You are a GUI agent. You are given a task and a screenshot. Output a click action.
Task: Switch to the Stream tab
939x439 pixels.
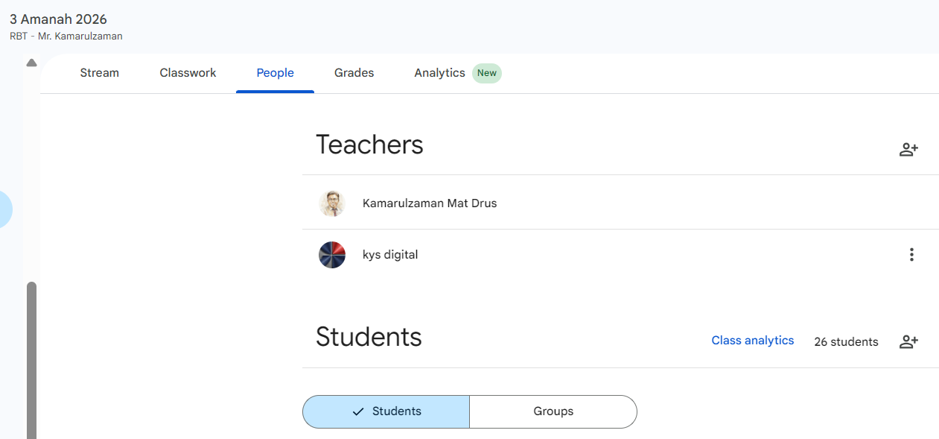[99, 72]
